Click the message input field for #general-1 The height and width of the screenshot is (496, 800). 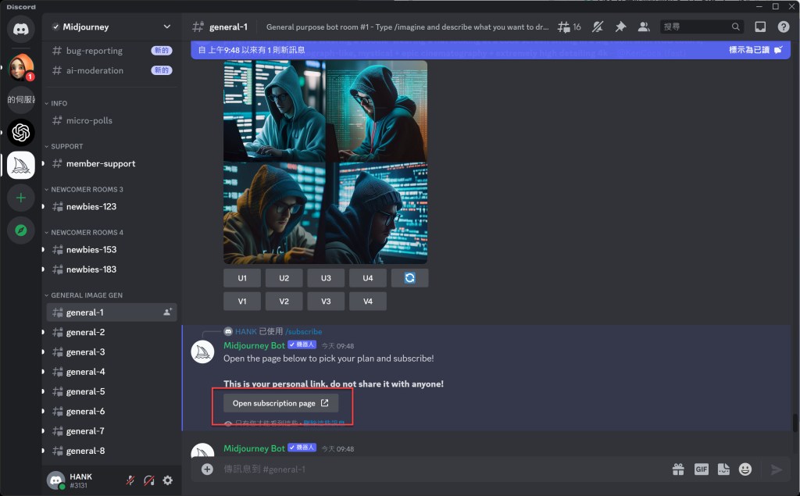(x=437, y=469)
